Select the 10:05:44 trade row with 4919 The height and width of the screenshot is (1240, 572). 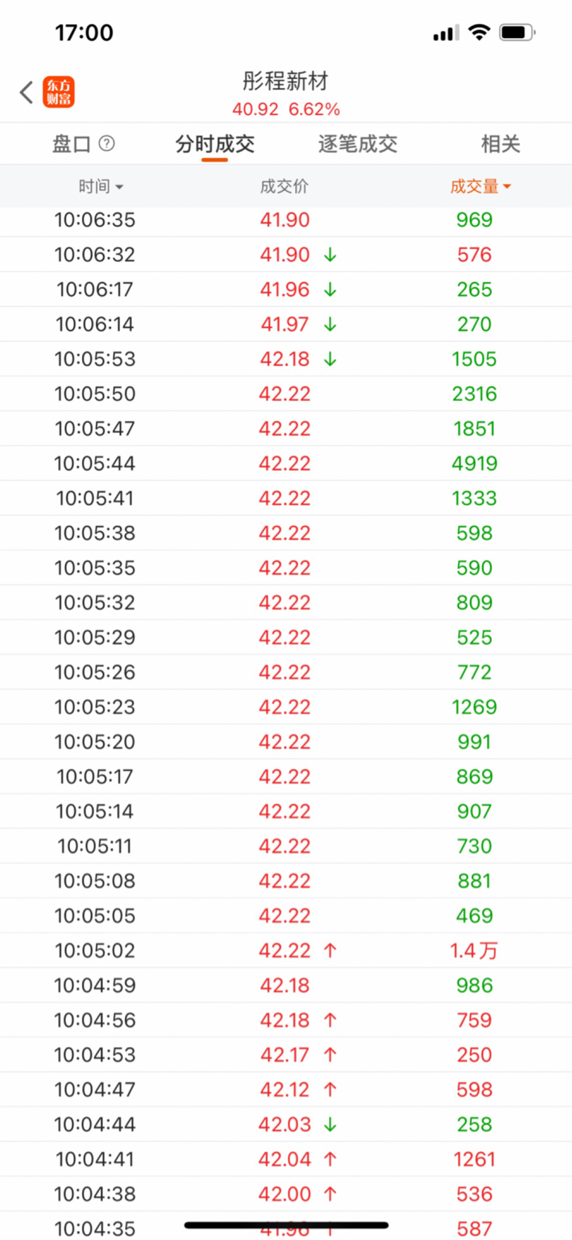(x=286, y=464)
